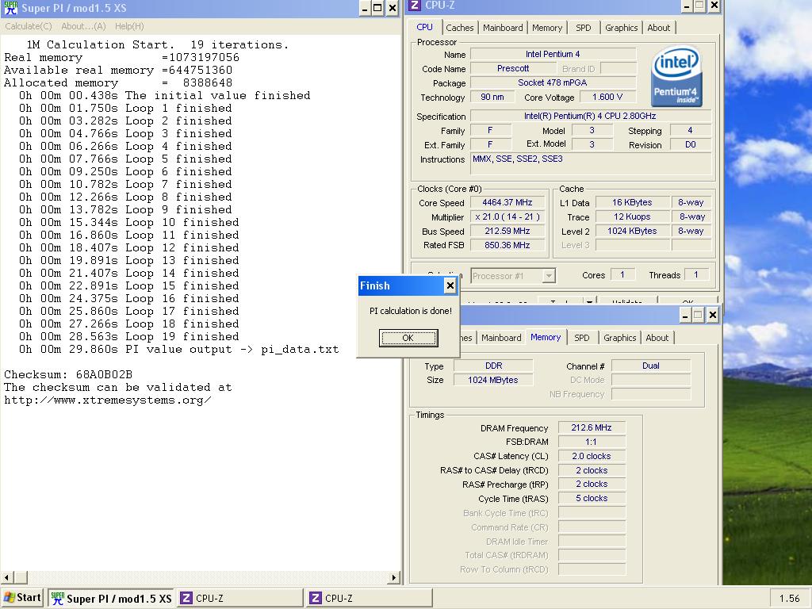Screen dimensions: 812x609
Task: Click the Super PI title bar icon
Action: tap(10, 8)
